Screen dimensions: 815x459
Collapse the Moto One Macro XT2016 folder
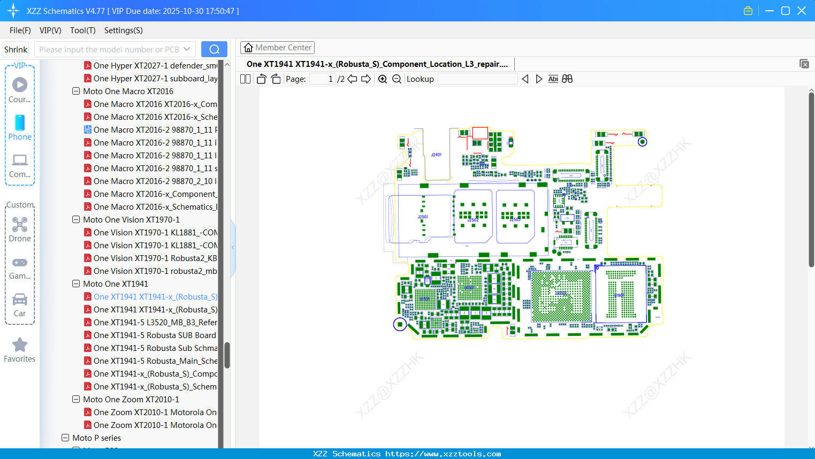(76, 91)
